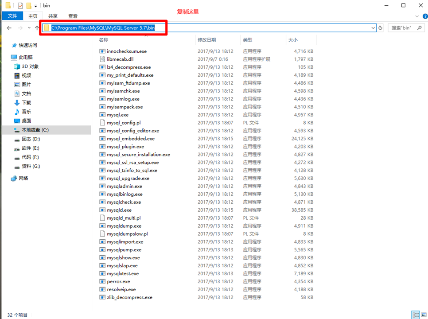428x319 pixels.
Task: Open the 下载 folder in sidebar
Action: 23,103
